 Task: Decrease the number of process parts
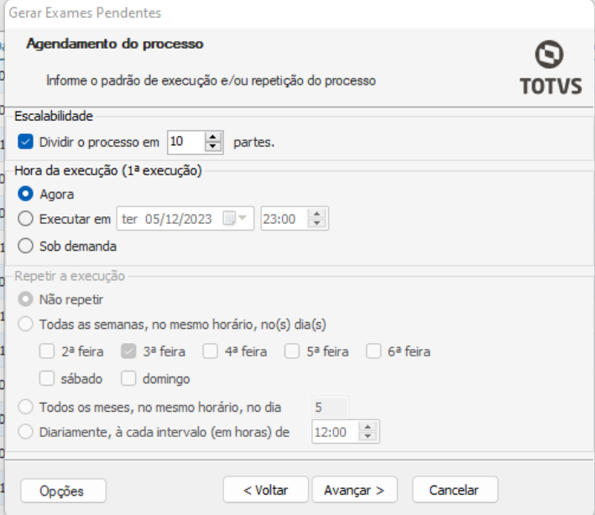click(214, 147)
